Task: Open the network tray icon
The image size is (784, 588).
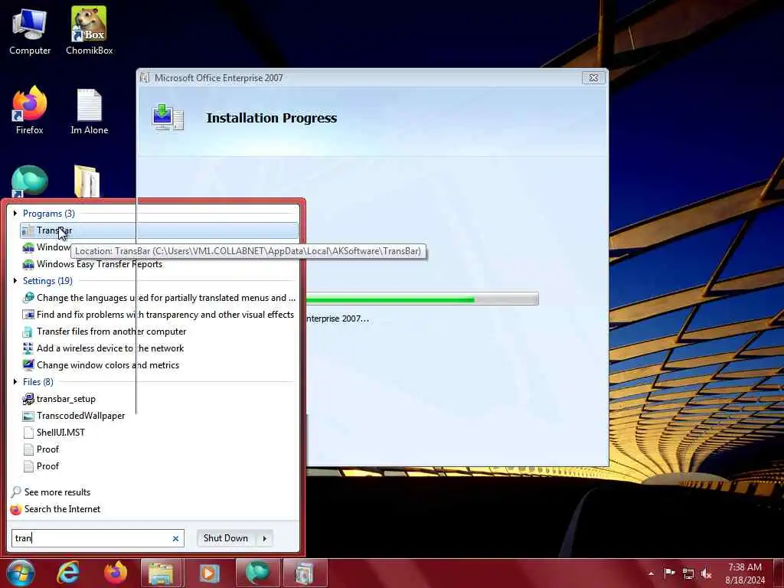Action: pyautogui.click(x=688, y=573)
